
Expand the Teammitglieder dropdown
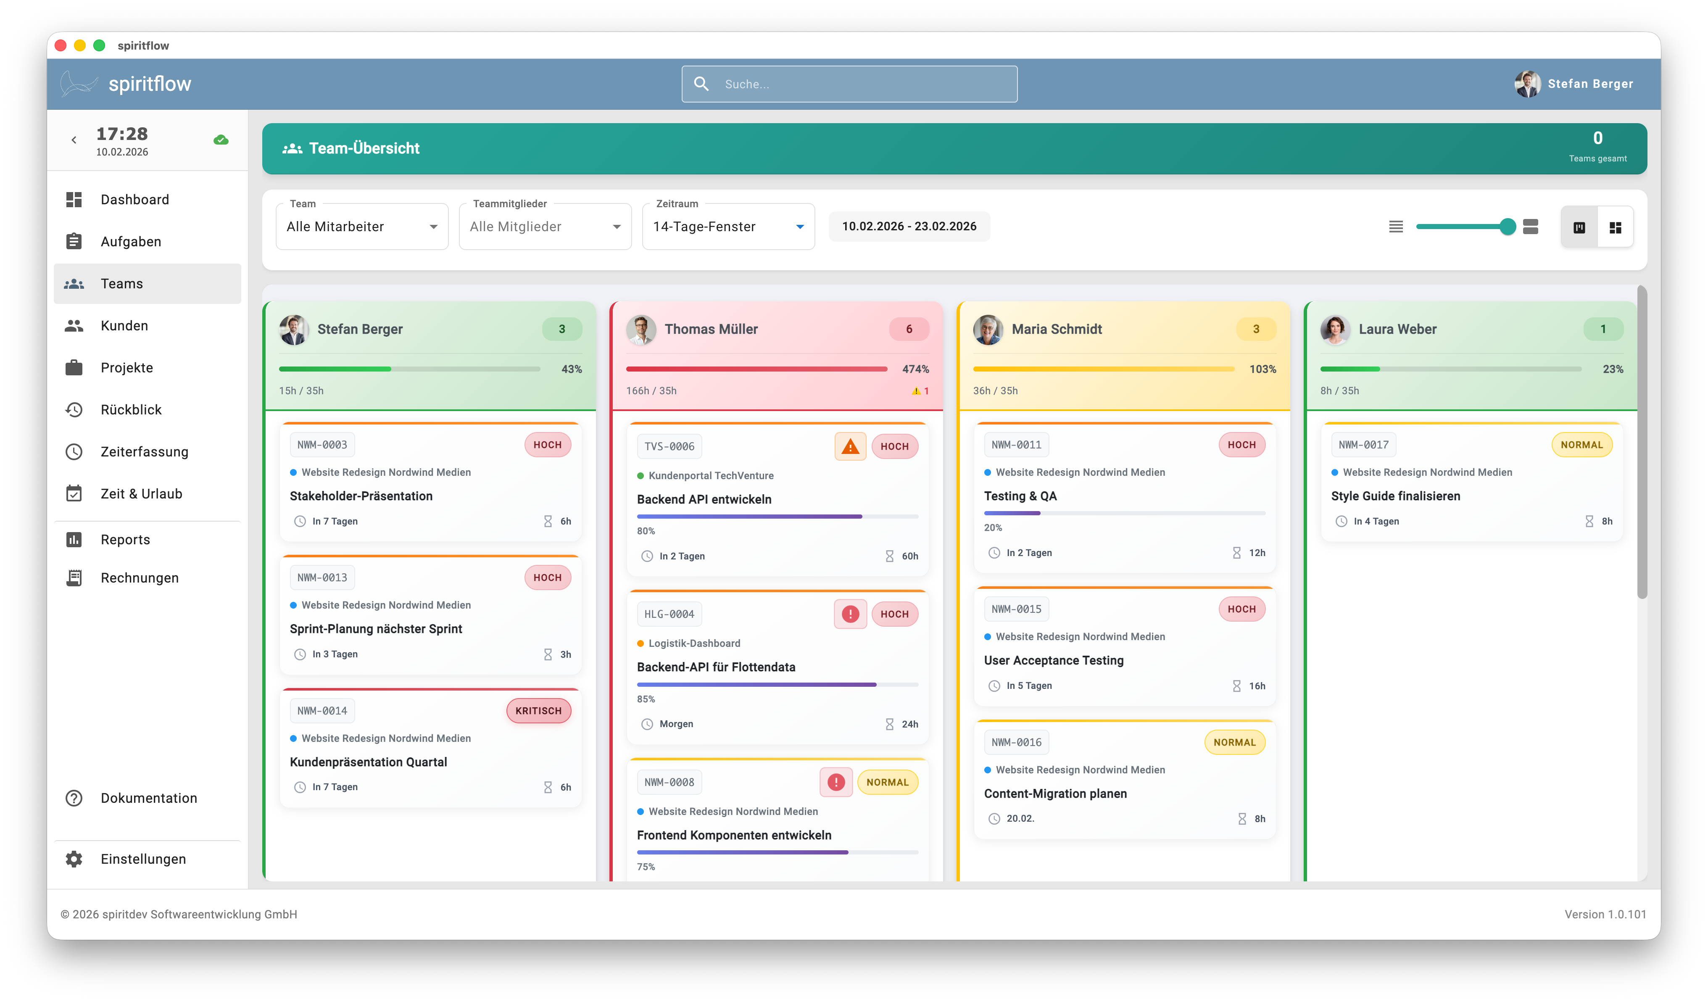coord(545,227)
